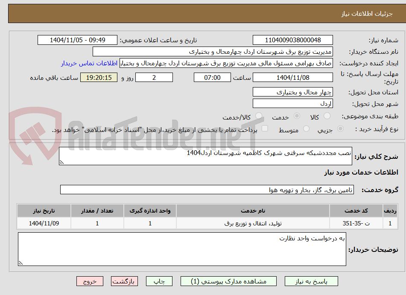Click service code cell ت -35-351
Screen dimensions: 406x295
(x=356, y=223)
